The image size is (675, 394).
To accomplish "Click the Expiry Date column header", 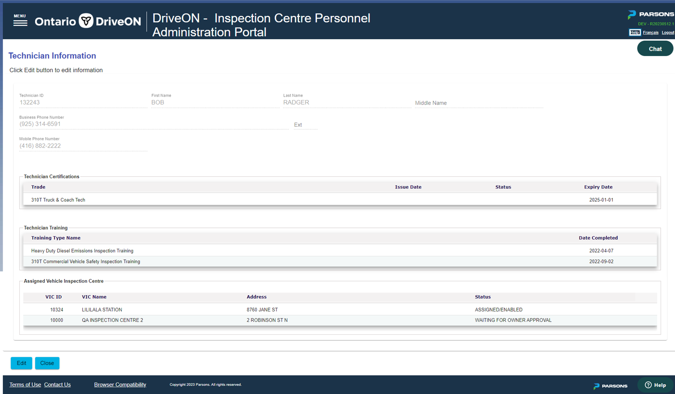I will tap(598, 187).
